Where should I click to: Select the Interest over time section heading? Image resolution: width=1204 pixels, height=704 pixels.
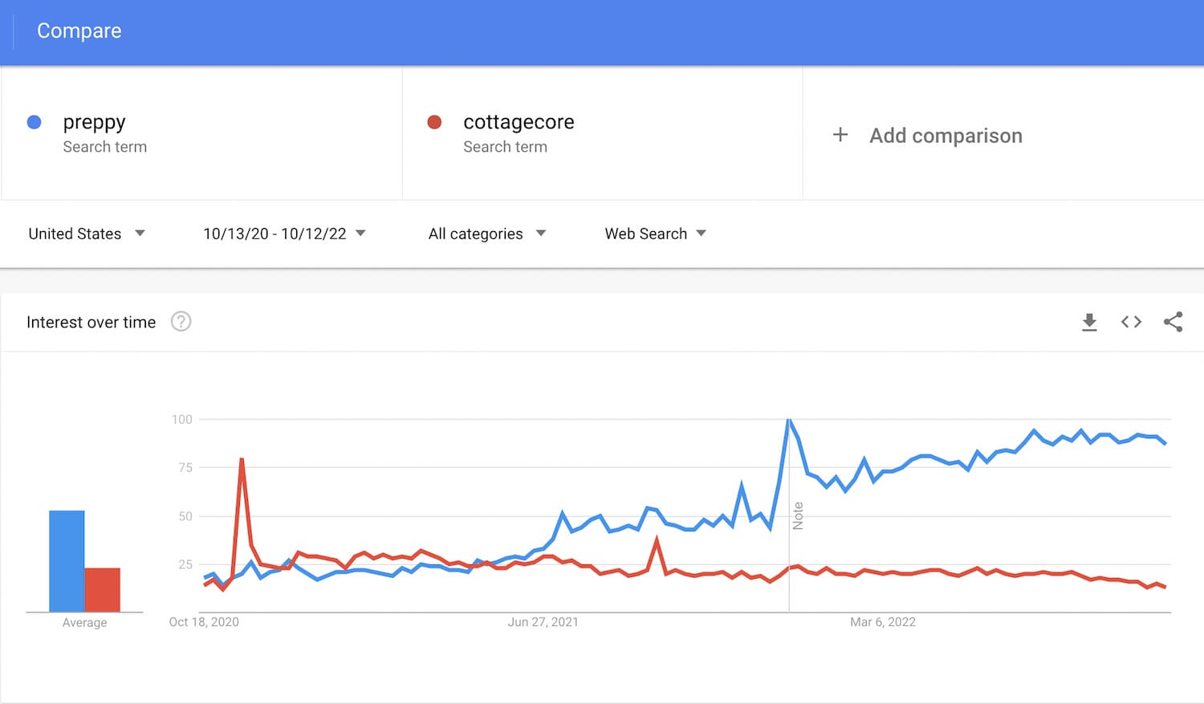pyautogui.click(x=91, y=322)
